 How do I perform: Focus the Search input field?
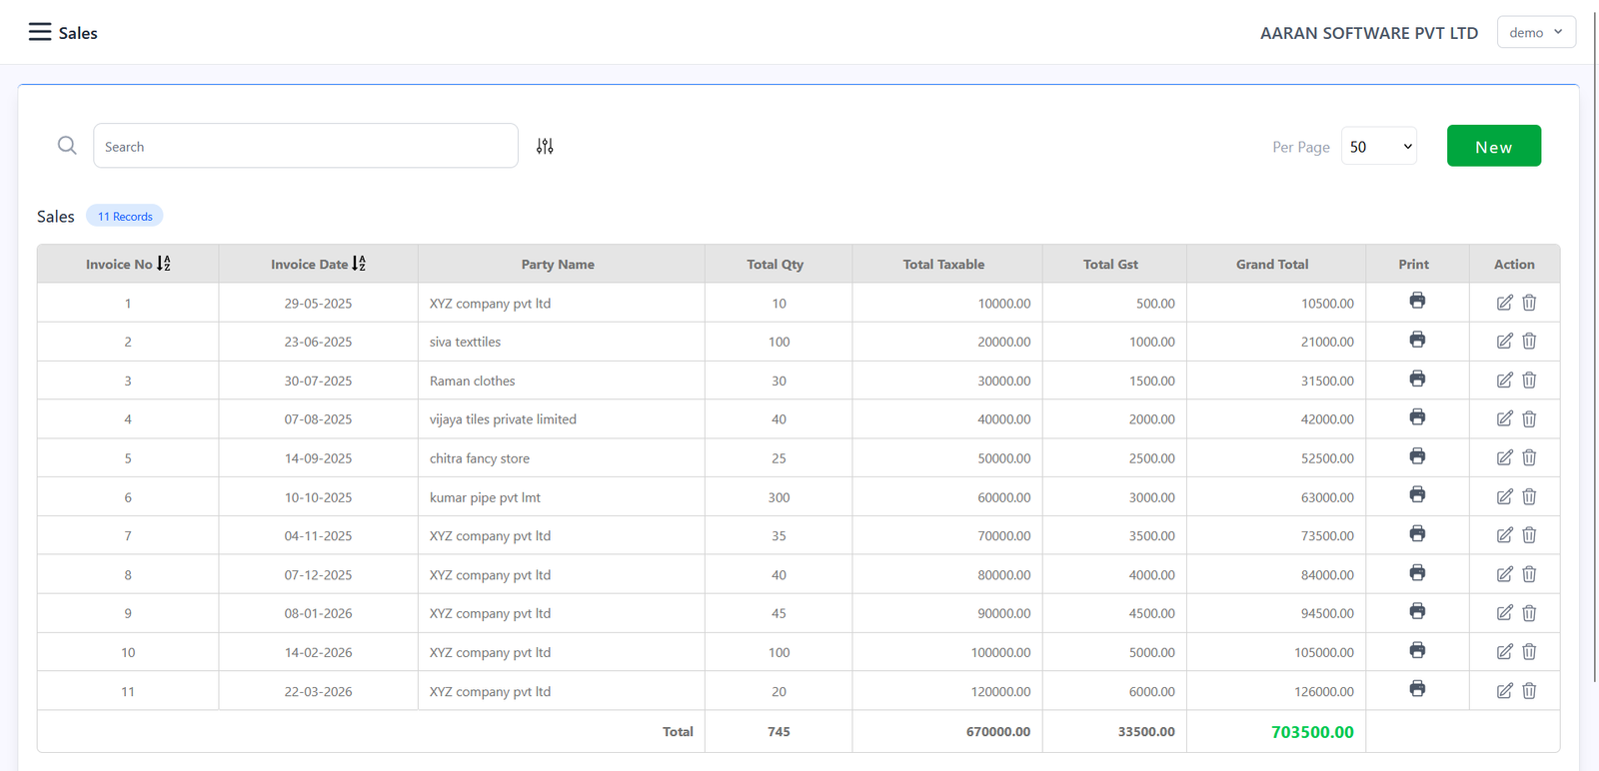tap(305, 147)
